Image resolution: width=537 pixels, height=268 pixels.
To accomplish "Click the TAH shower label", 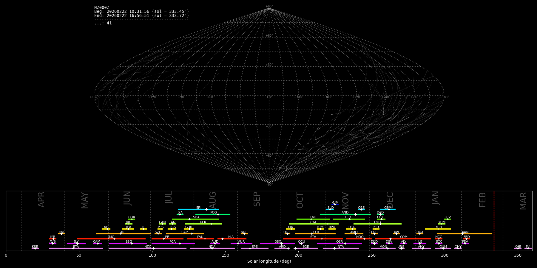I will click(x=105, y=227).
